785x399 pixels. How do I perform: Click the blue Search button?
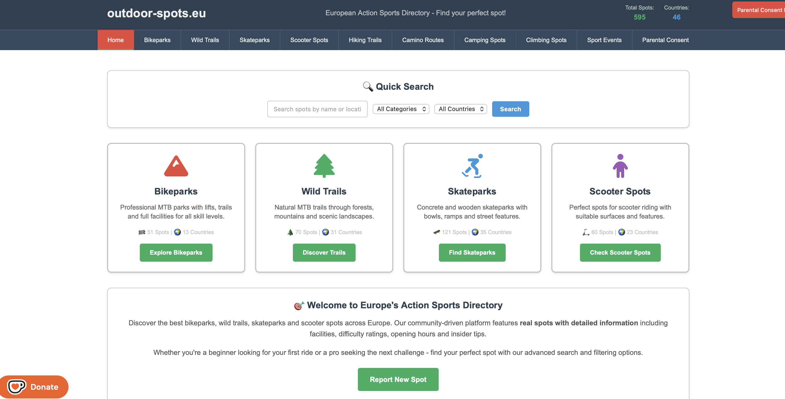tap(510, 109)
